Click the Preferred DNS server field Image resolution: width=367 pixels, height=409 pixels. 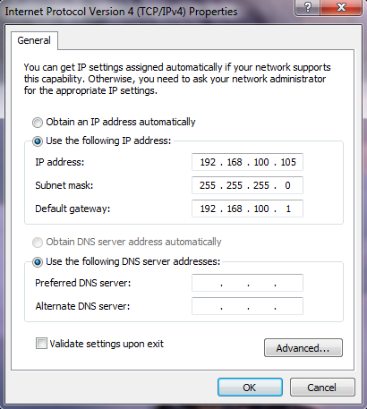pos(247,283)
